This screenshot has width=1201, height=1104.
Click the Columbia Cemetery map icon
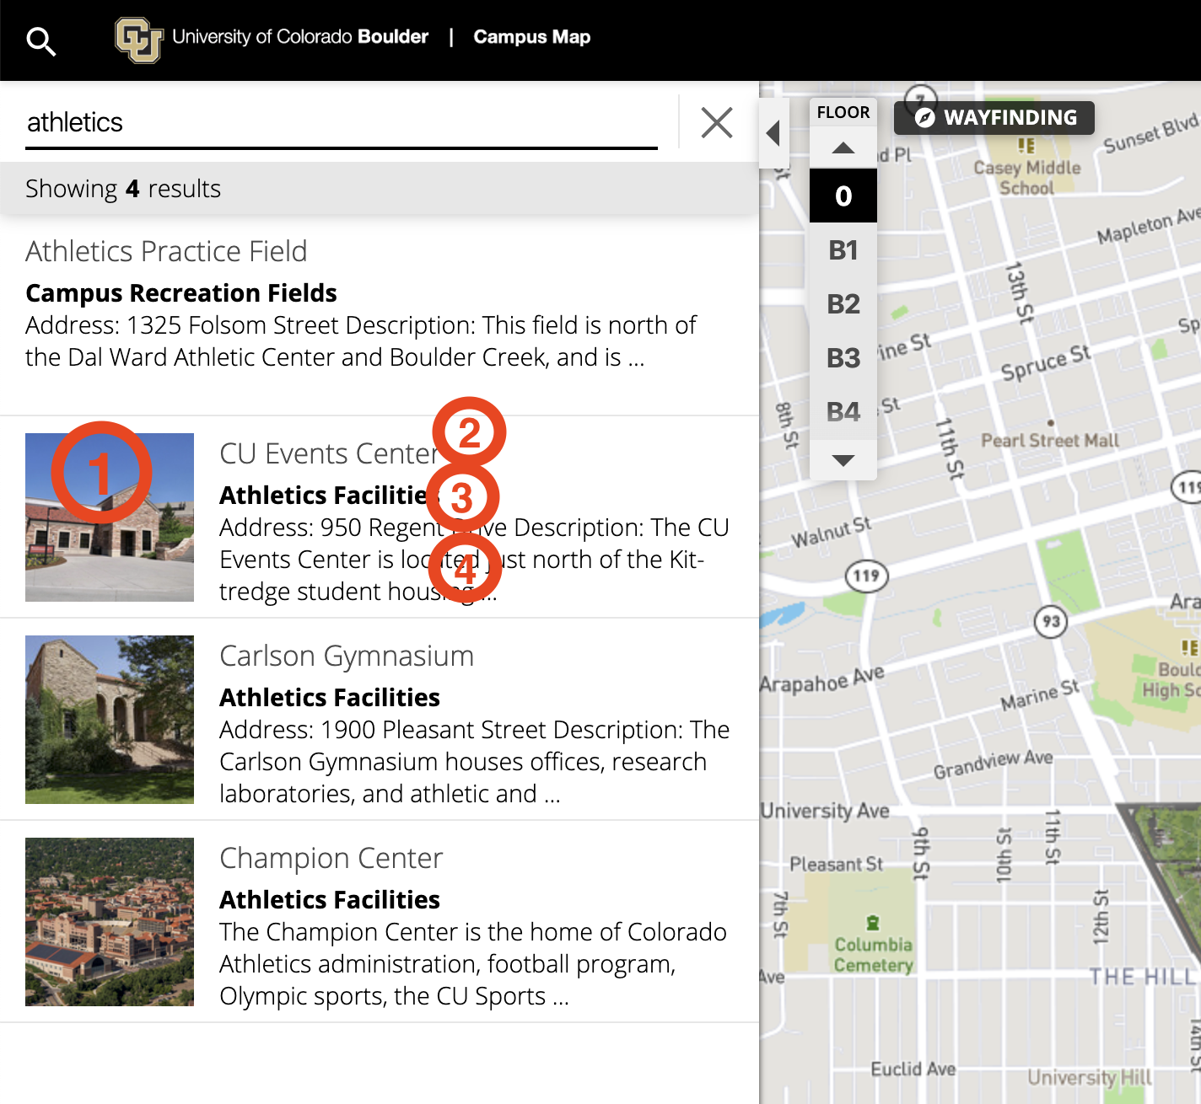[873, 923]
